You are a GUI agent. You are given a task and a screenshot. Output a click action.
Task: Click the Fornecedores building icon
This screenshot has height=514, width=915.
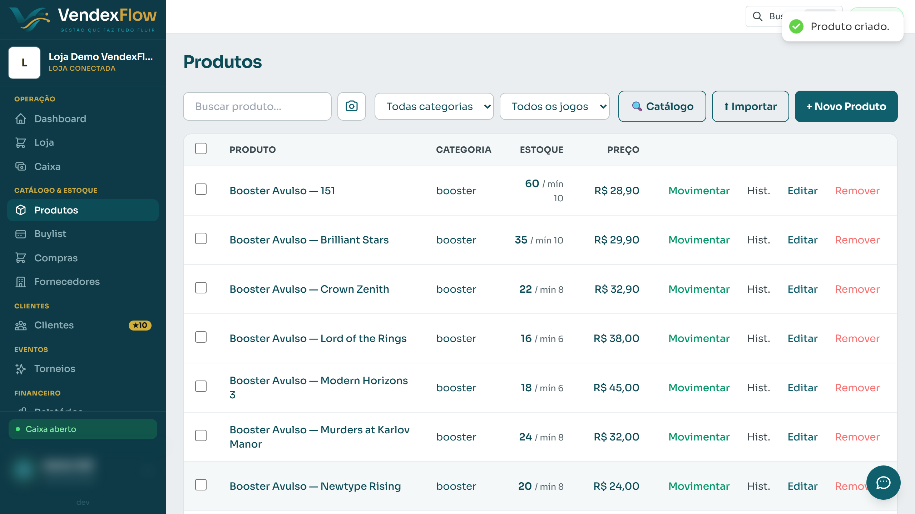point(21,282)
